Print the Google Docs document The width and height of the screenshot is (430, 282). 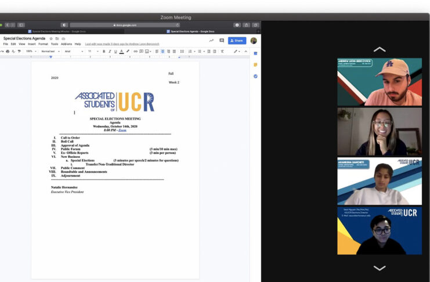(8, 51)
